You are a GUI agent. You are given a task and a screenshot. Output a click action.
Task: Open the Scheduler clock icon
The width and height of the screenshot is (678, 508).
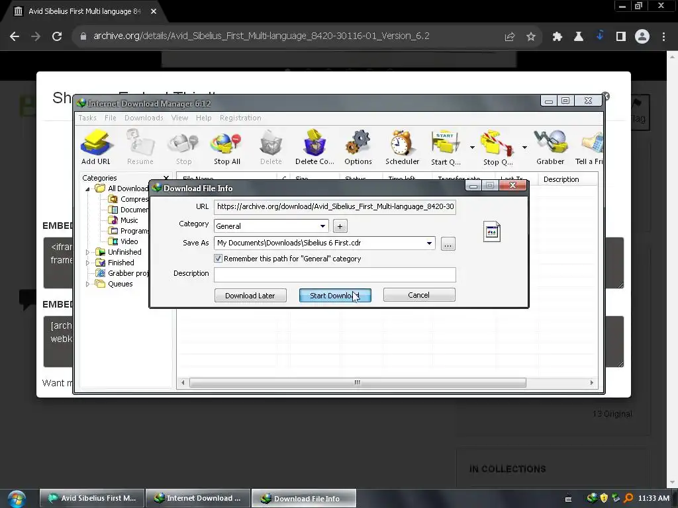click(x=402, y=148)
